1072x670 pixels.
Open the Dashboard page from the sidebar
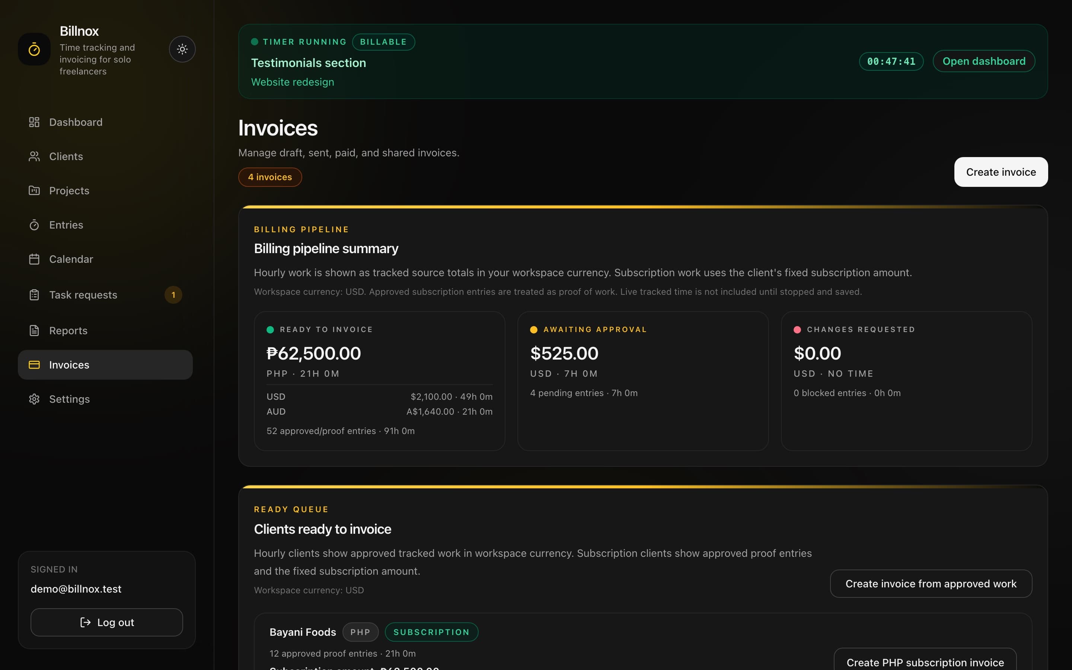pos(105,122)
